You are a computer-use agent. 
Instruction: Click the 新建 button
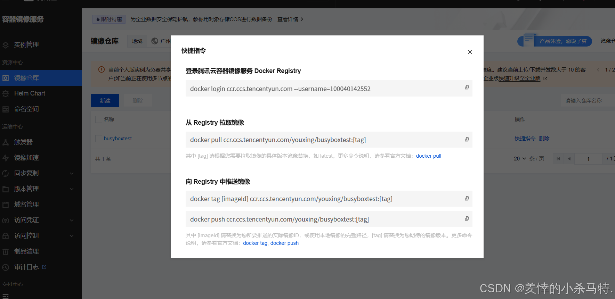click(105, 100)
